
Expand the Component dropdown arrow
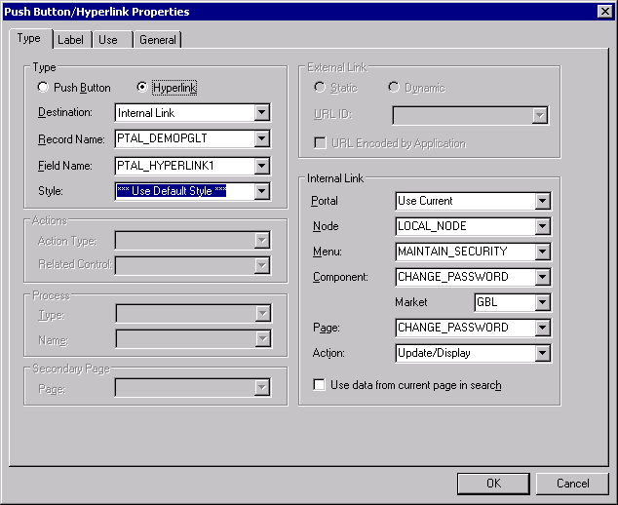point(542,277)
